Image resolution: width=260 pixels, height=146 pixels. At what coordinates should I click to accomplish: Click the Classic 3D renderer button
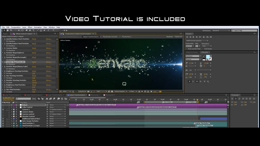[178, 37]
